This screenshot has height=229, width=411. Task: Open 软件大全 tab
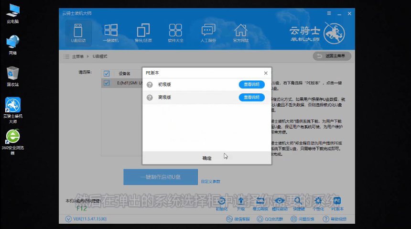175,33
